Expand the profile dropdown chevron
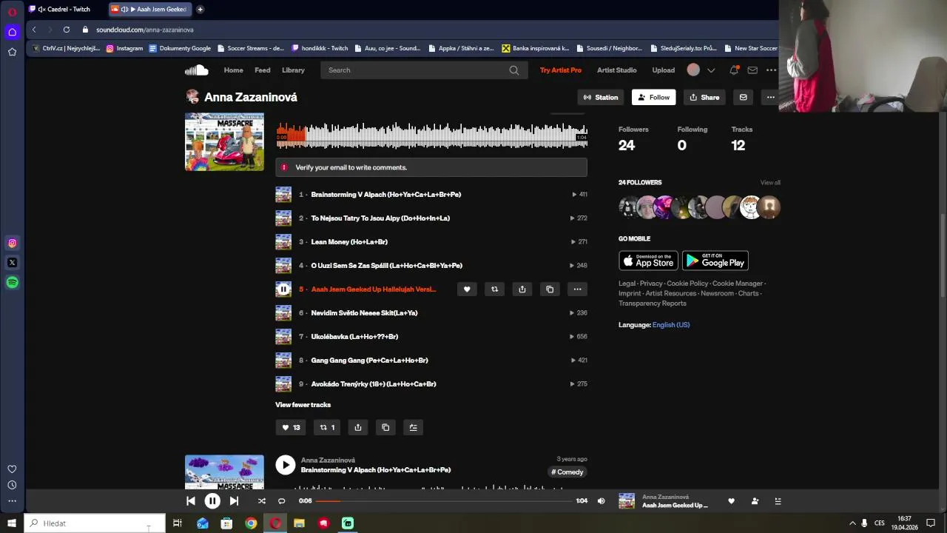Image resolution: width=947 pixels, height=533 pixels. coord(711,70)
